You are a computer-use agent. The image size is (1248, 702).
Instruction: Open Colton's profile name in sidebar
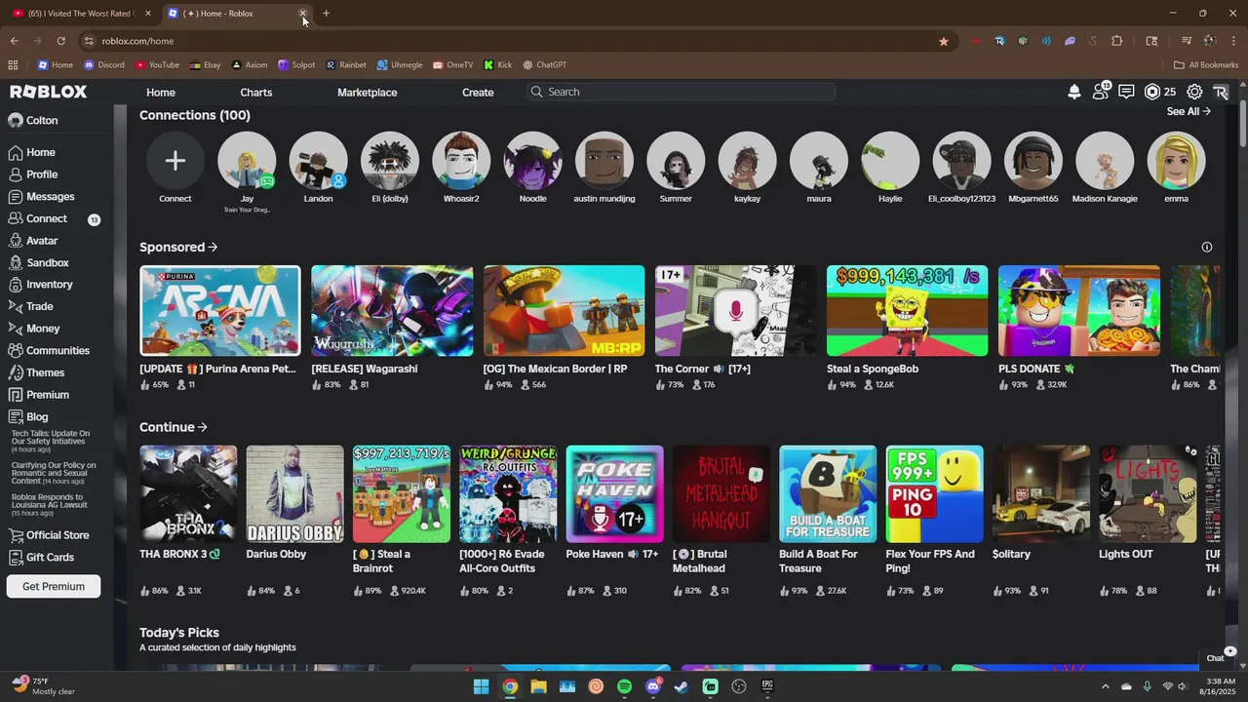pos(42,121)
